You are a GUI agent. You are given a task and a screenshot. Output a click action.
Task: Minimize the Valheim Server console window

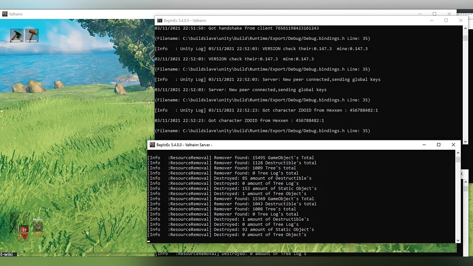click(424, 145)
